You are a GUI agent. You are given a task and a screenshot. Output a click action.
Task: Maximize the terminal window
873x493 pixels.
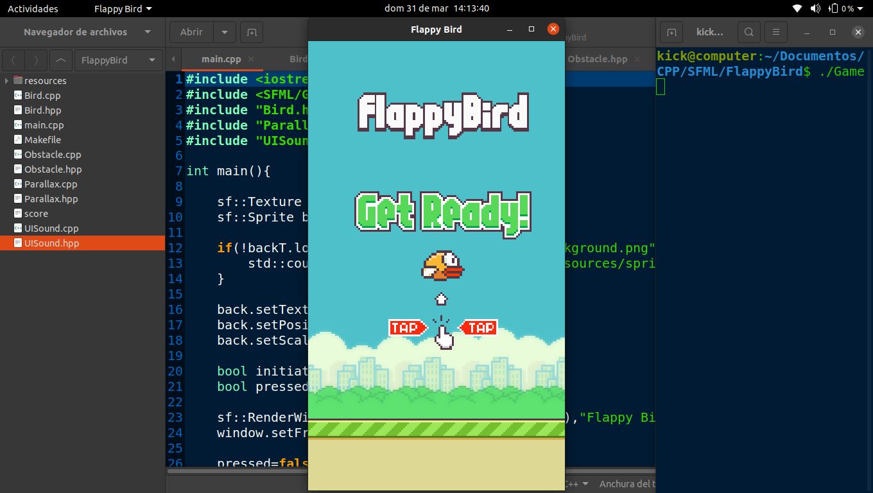tap(833, 32)
